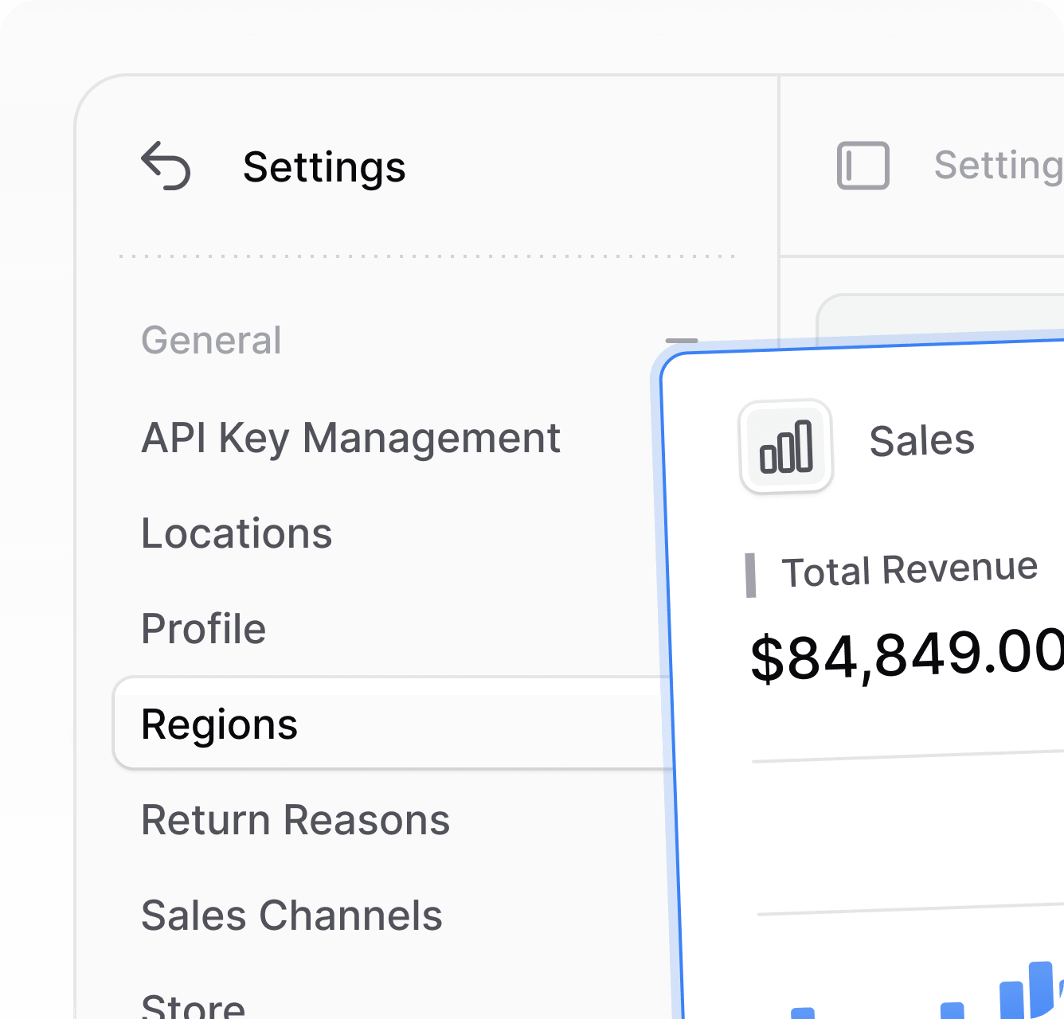1064x1019 pixels.
Task: Click the back arrow beside Settings
Action: (166, 166)
